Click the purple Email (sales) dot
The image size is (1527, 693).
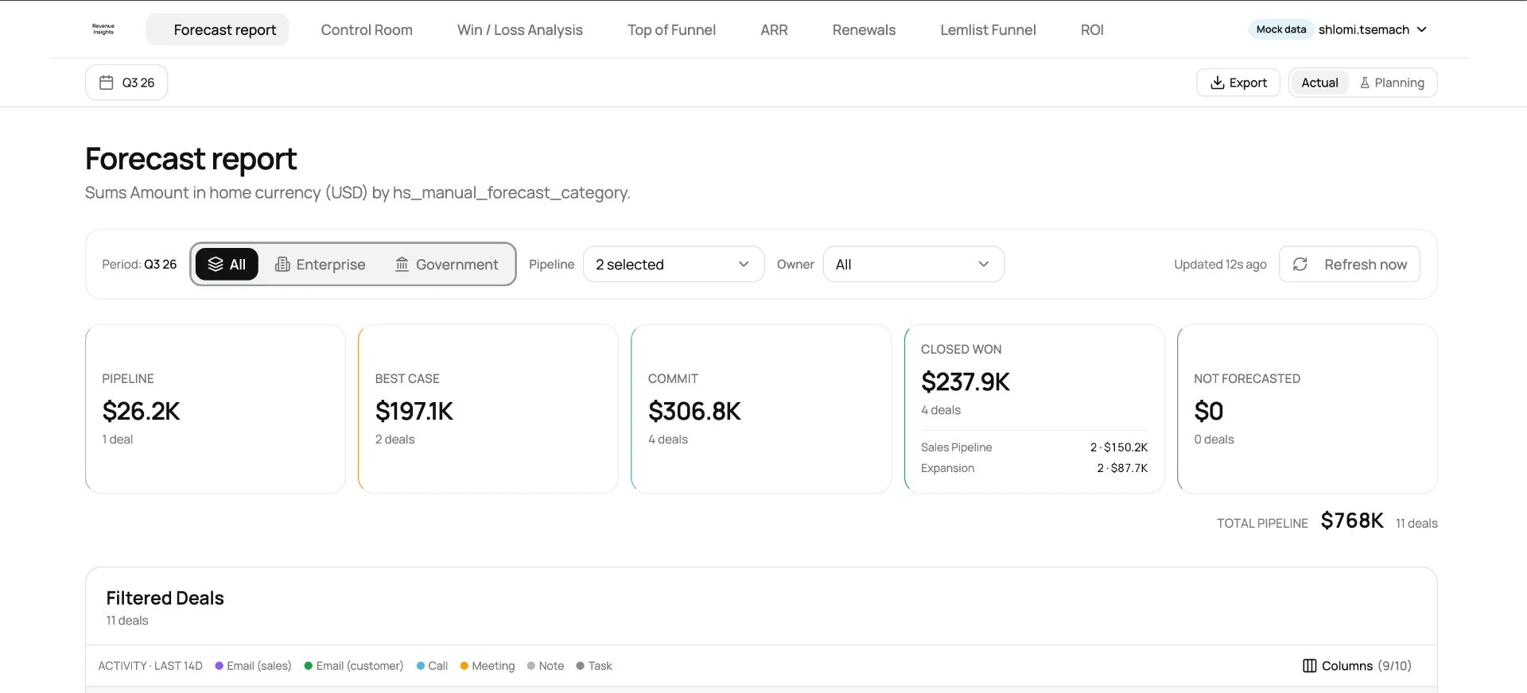(219, 666)
